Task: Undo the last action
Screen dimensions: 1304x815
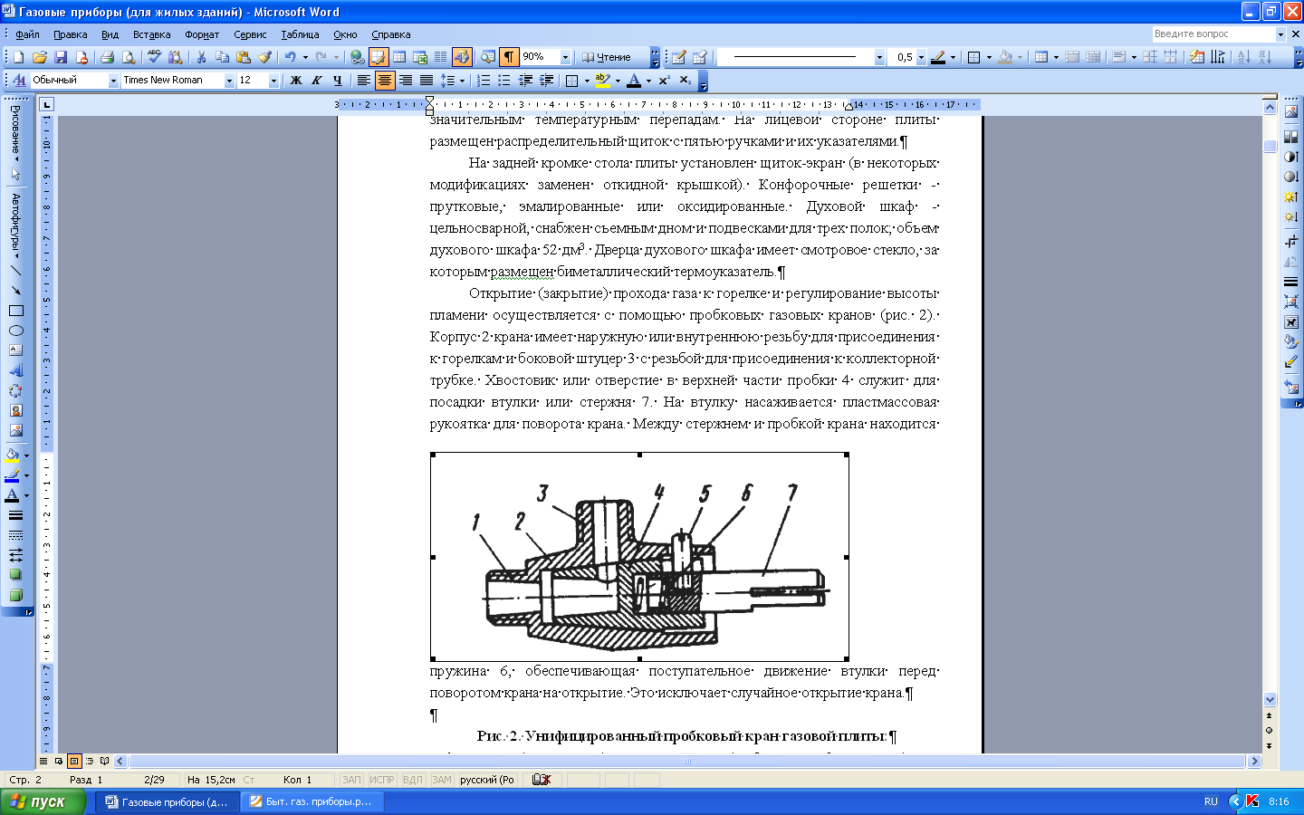Action: (290, 57)
